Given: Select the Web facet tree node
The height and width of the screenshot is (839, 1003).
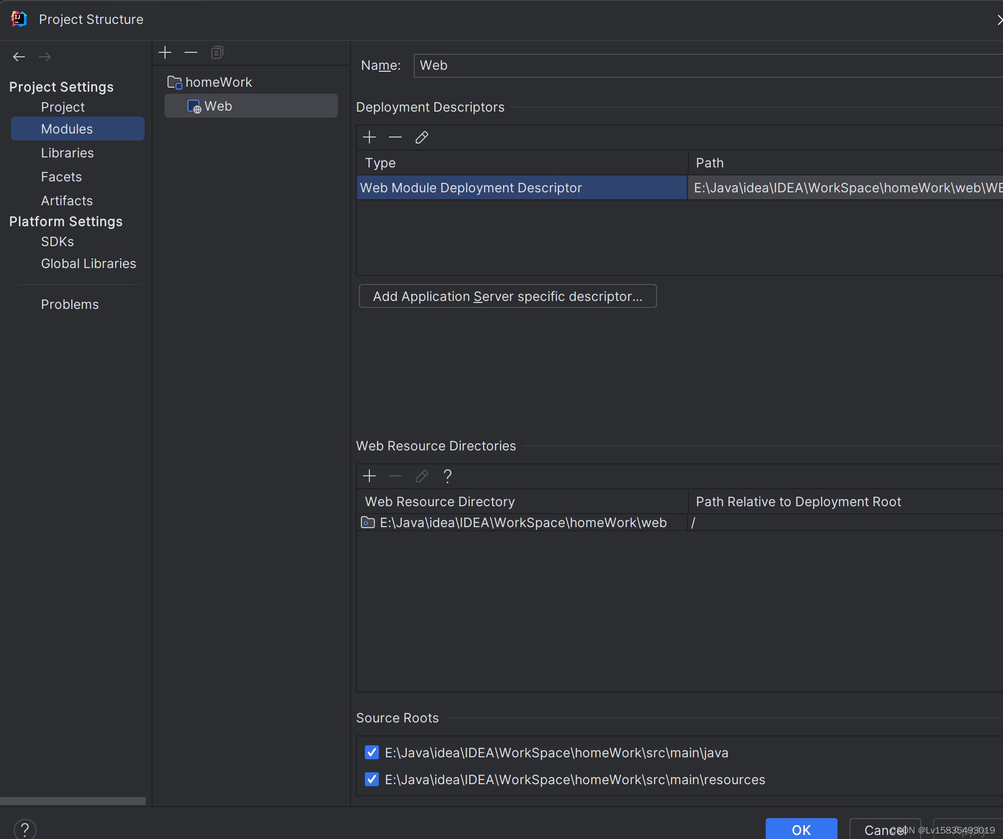Looking at the screenshot, I should click(x=218, y=106).
